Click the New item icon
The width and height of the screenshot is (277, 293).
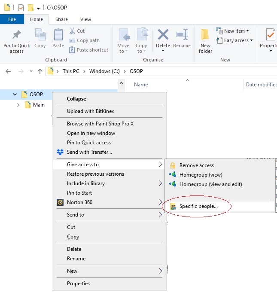click(219, 31)
